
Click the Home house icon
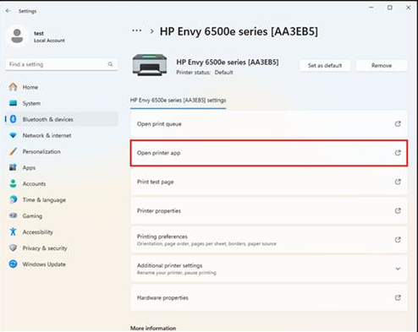(x=13, y=87)
